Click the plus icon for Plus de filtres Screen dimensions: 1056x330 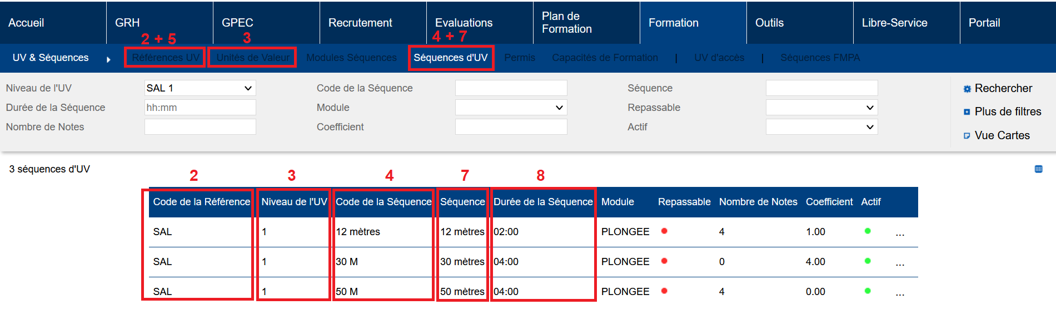tap(967, 112)
